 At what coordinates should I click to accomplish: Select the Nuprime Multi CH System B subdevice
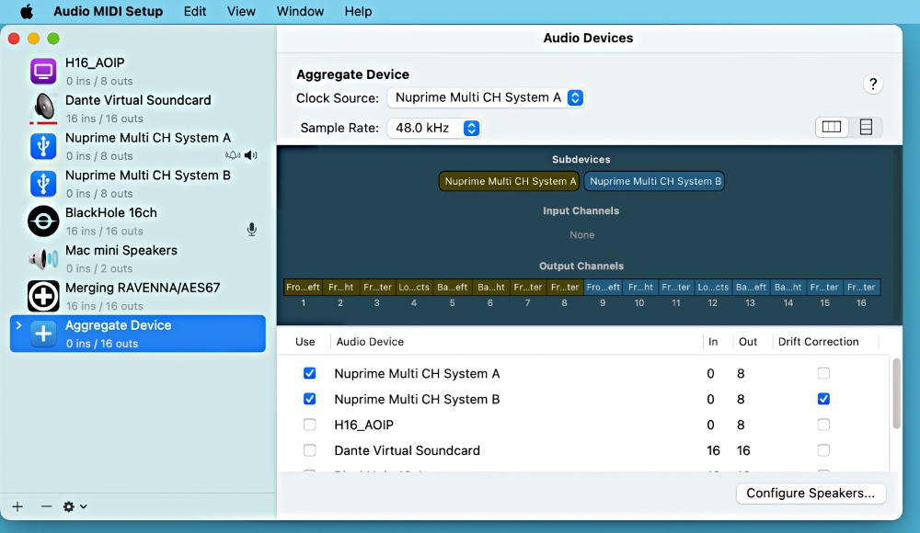pyautogui.click(x=654, y=182)
